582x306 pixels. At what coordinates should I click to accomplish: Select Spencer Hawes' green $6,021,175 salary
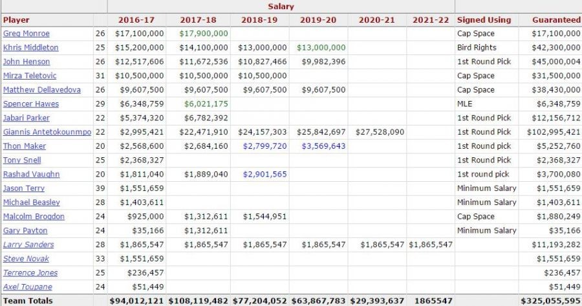click(206, 104)
